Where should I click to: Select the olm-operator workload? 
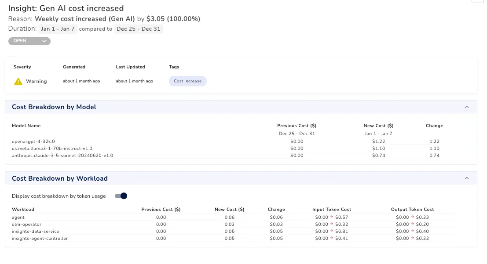click(x=26, y=225)
